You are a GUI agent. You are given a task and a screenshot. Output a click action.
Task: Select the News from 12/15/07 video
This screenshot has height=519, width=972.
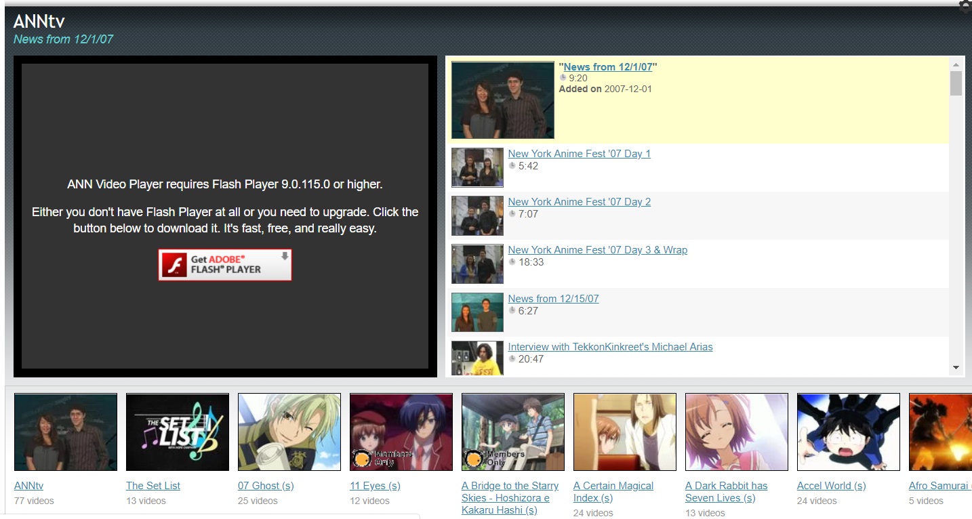554,299
